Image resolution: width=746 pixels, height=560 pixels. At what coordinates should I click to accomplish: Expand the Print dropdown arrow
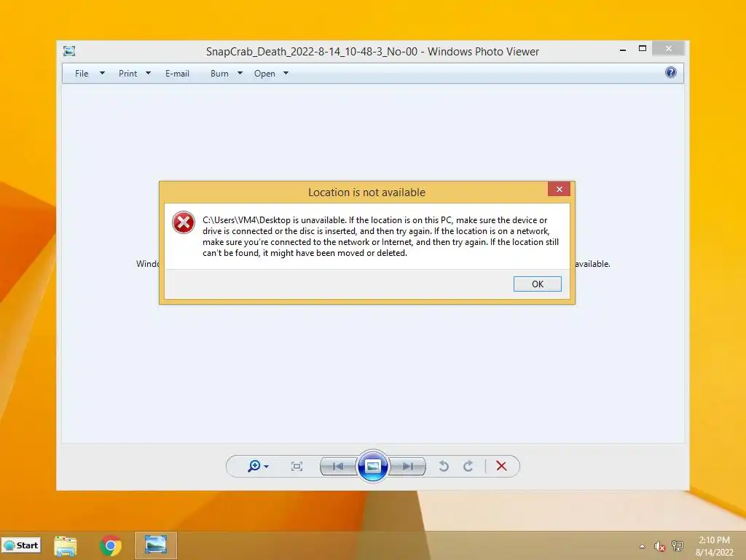(x=148, y=74)
